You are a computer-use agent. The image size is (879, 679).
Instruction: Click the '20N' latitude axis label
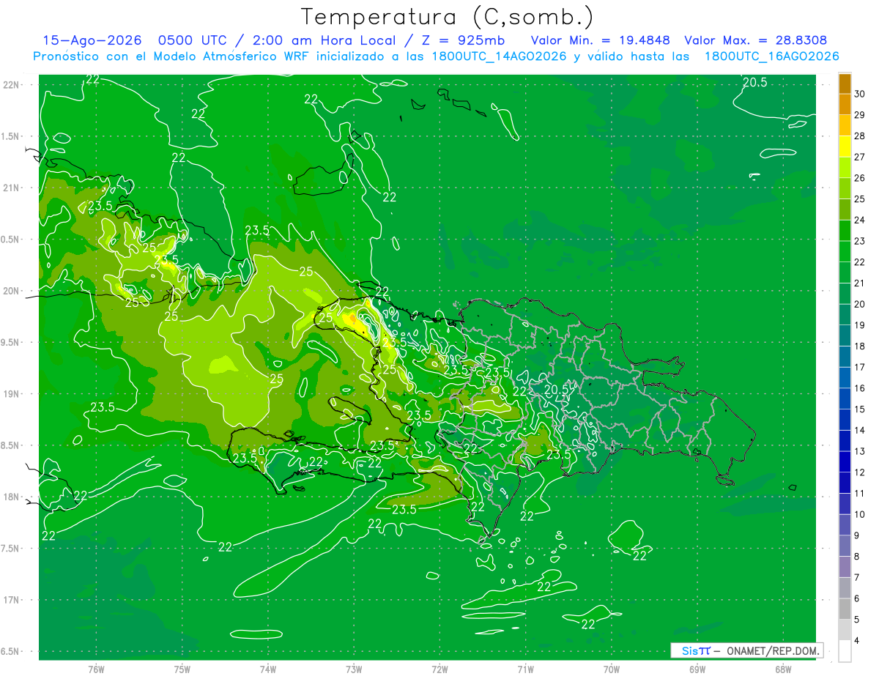click(x=12, y=292)
